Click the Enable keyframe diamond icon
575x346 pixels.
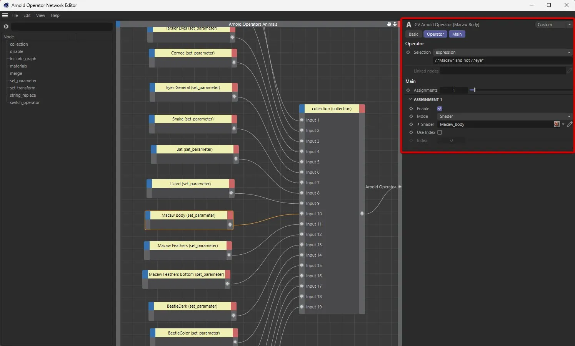(411, 109)
